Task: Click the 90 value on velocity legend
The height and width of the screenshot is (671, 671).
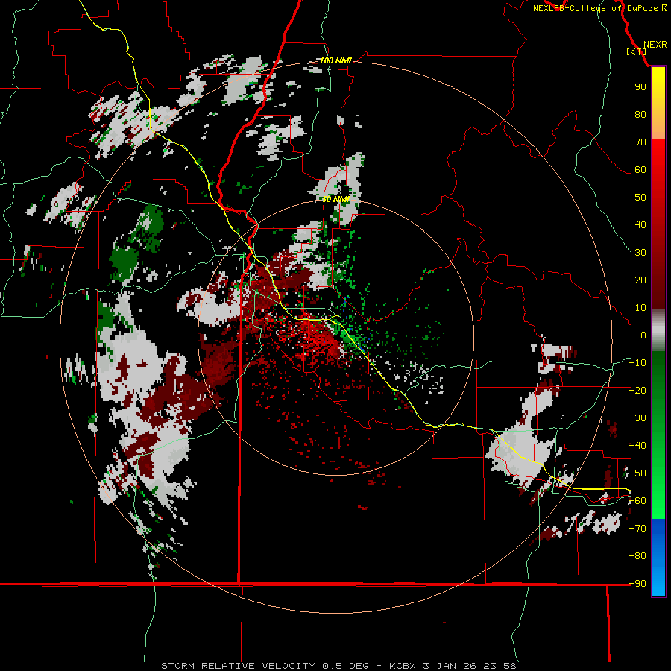Action: point(640,87)
